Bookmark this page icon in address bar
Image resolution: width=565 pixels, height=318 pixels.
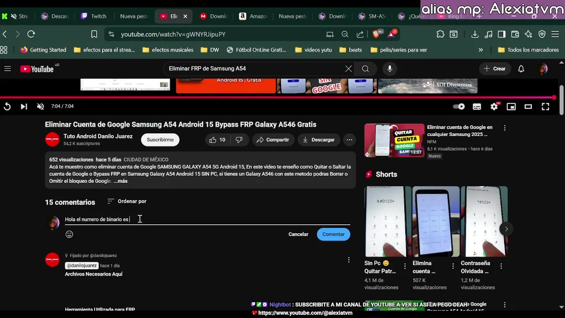pos(94,34)
